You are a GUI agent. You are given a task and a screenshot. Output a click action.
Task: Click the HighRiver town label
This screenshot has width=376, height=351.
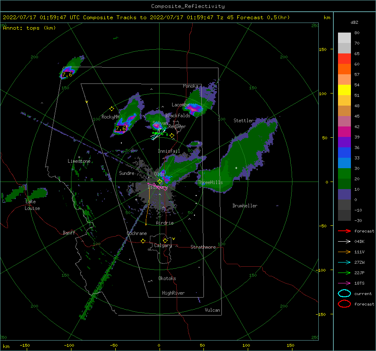[x=173, y=293]
